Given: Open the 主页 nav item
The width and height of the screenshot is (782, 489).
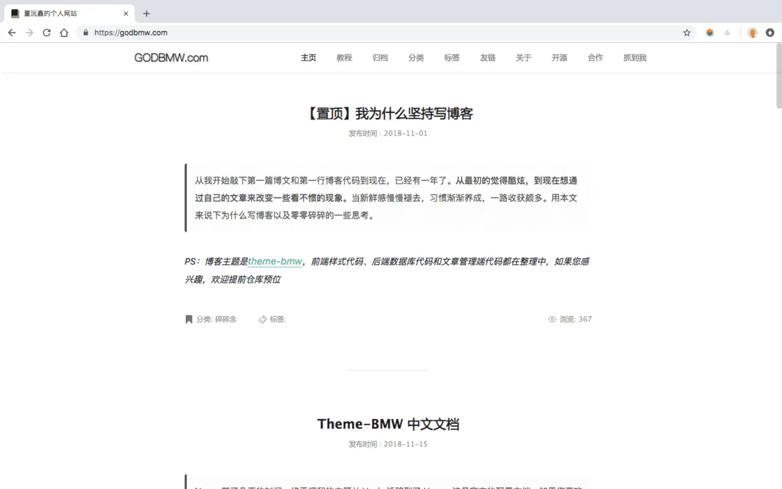Looking at the screenshot, I should click(x=308, y=57).
